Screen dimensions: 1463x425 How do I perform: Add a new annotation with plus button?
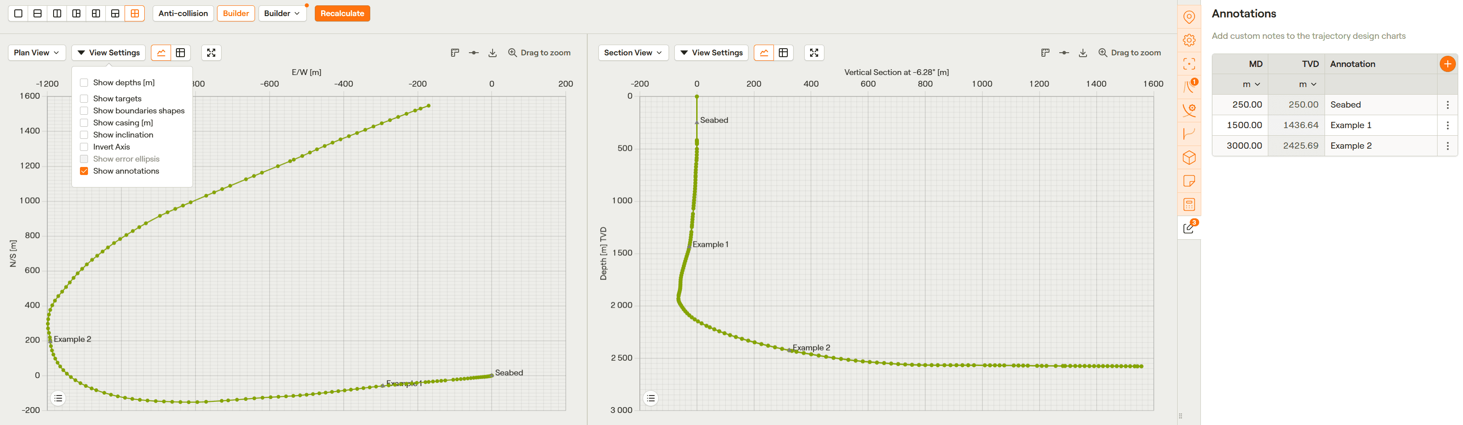point(1447,64)
